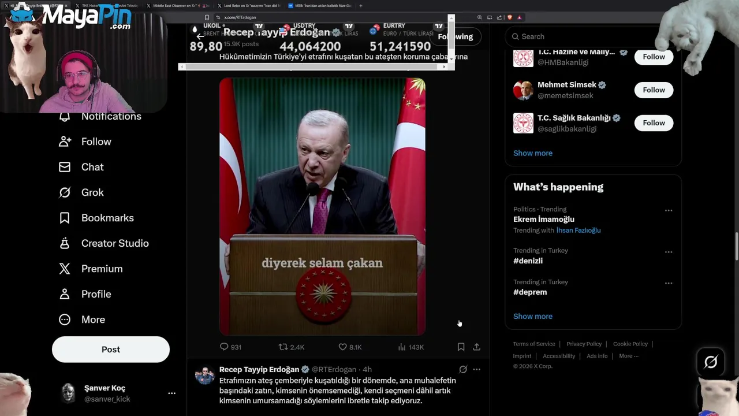Open options for the #deprem trend
The image size is (739, 416).
coord(669,283)
